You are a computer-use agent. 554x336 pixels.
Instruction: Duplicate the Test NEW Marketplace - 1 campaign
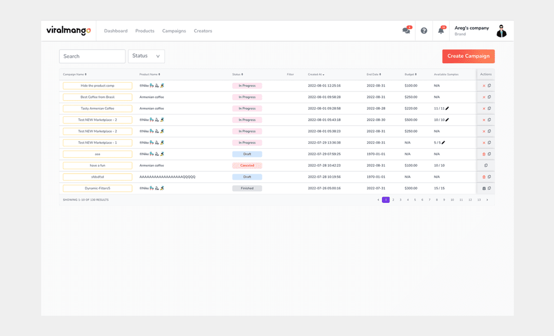click(x=489, y=143)
